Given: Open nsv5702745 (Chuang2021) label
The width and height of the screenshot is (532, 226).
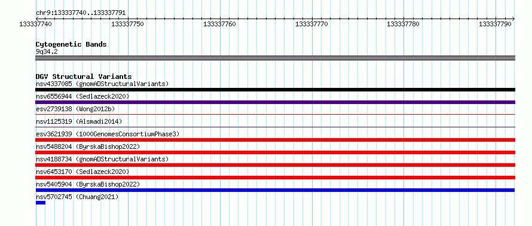Looking at the screenshot, I should [77, 197].
